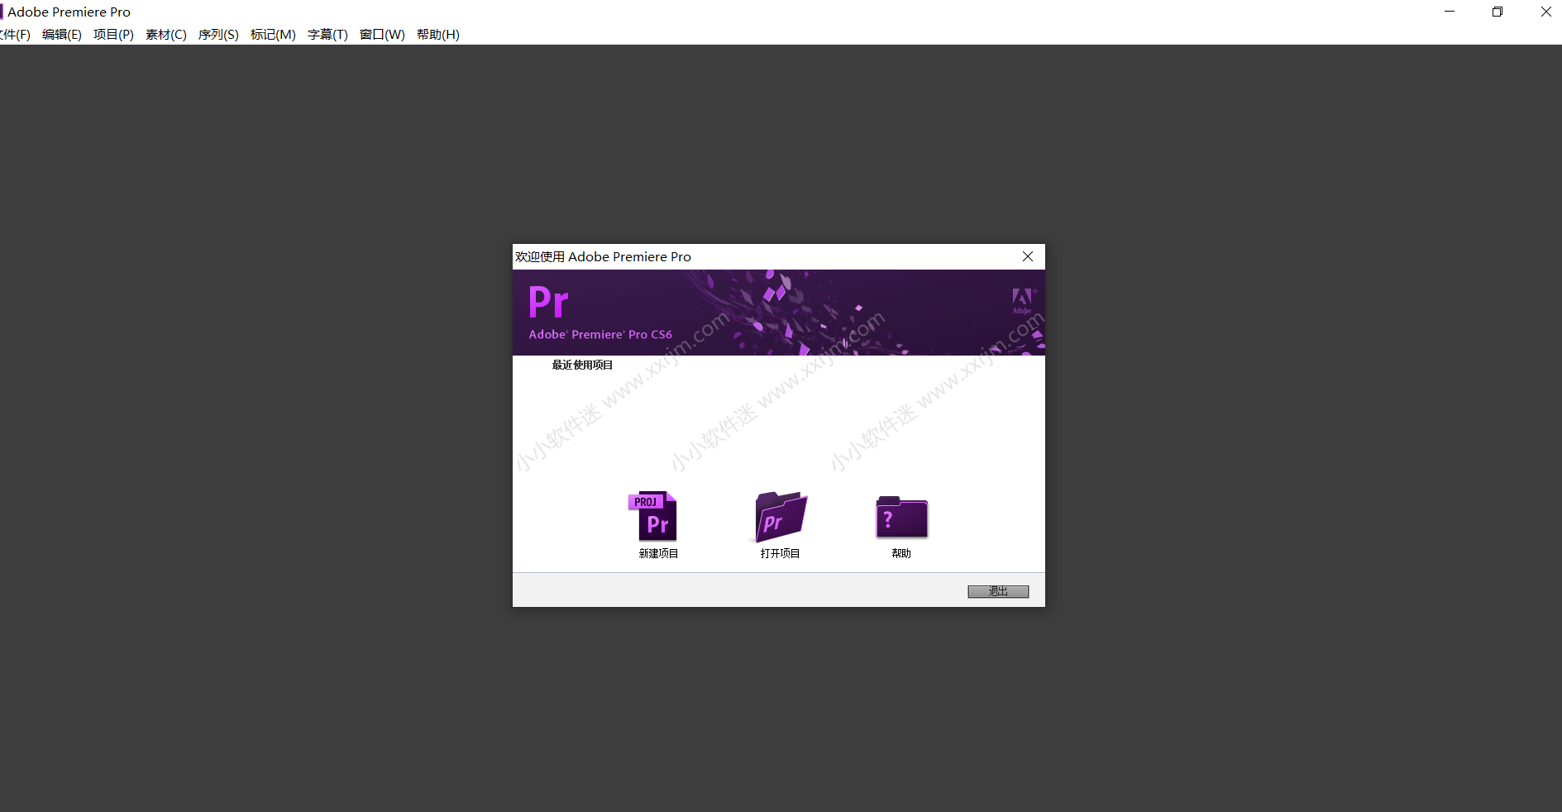Close the 欢迎使用 Adobe Premiere Pro dialog
The width and height of the screenshot is (1562, 812).
[x=1028, y=256]
